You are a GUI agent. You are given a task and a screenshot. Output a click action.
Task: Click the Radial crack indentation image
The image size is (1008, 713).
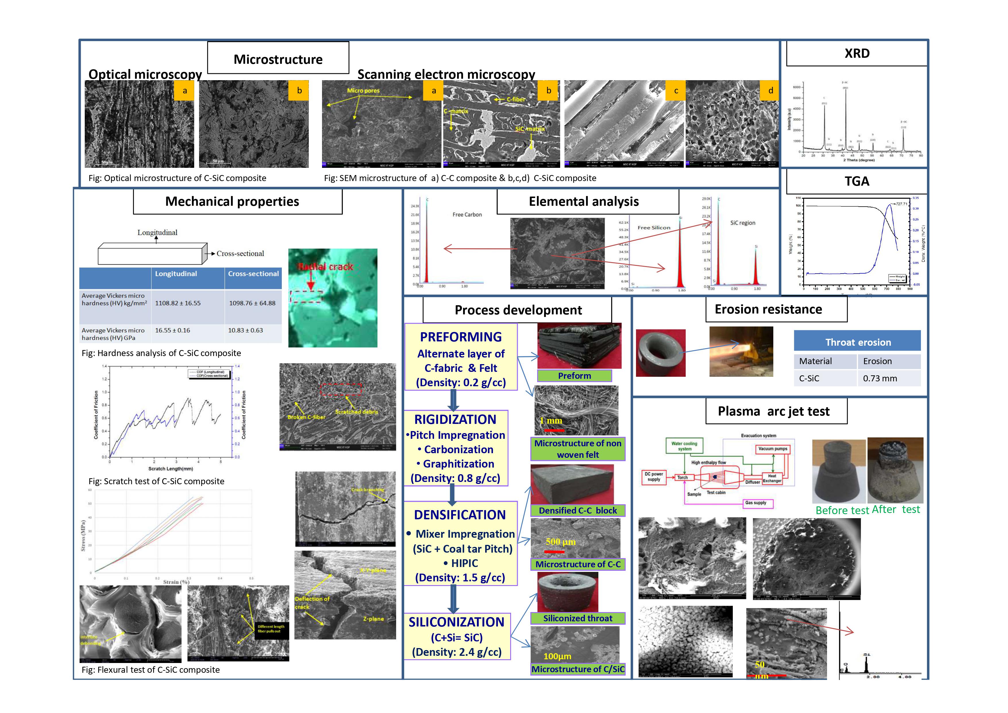333,298
